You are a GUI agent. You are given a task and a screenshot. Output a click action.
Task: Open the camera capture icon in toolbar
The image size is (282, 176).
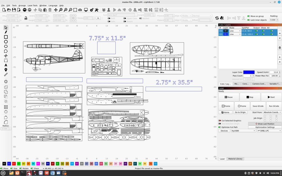(x=80, y=10)
